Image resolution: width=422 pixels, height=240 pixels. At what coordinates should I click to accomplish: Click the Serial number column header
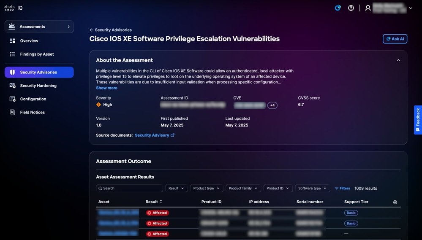pos(310,202)
